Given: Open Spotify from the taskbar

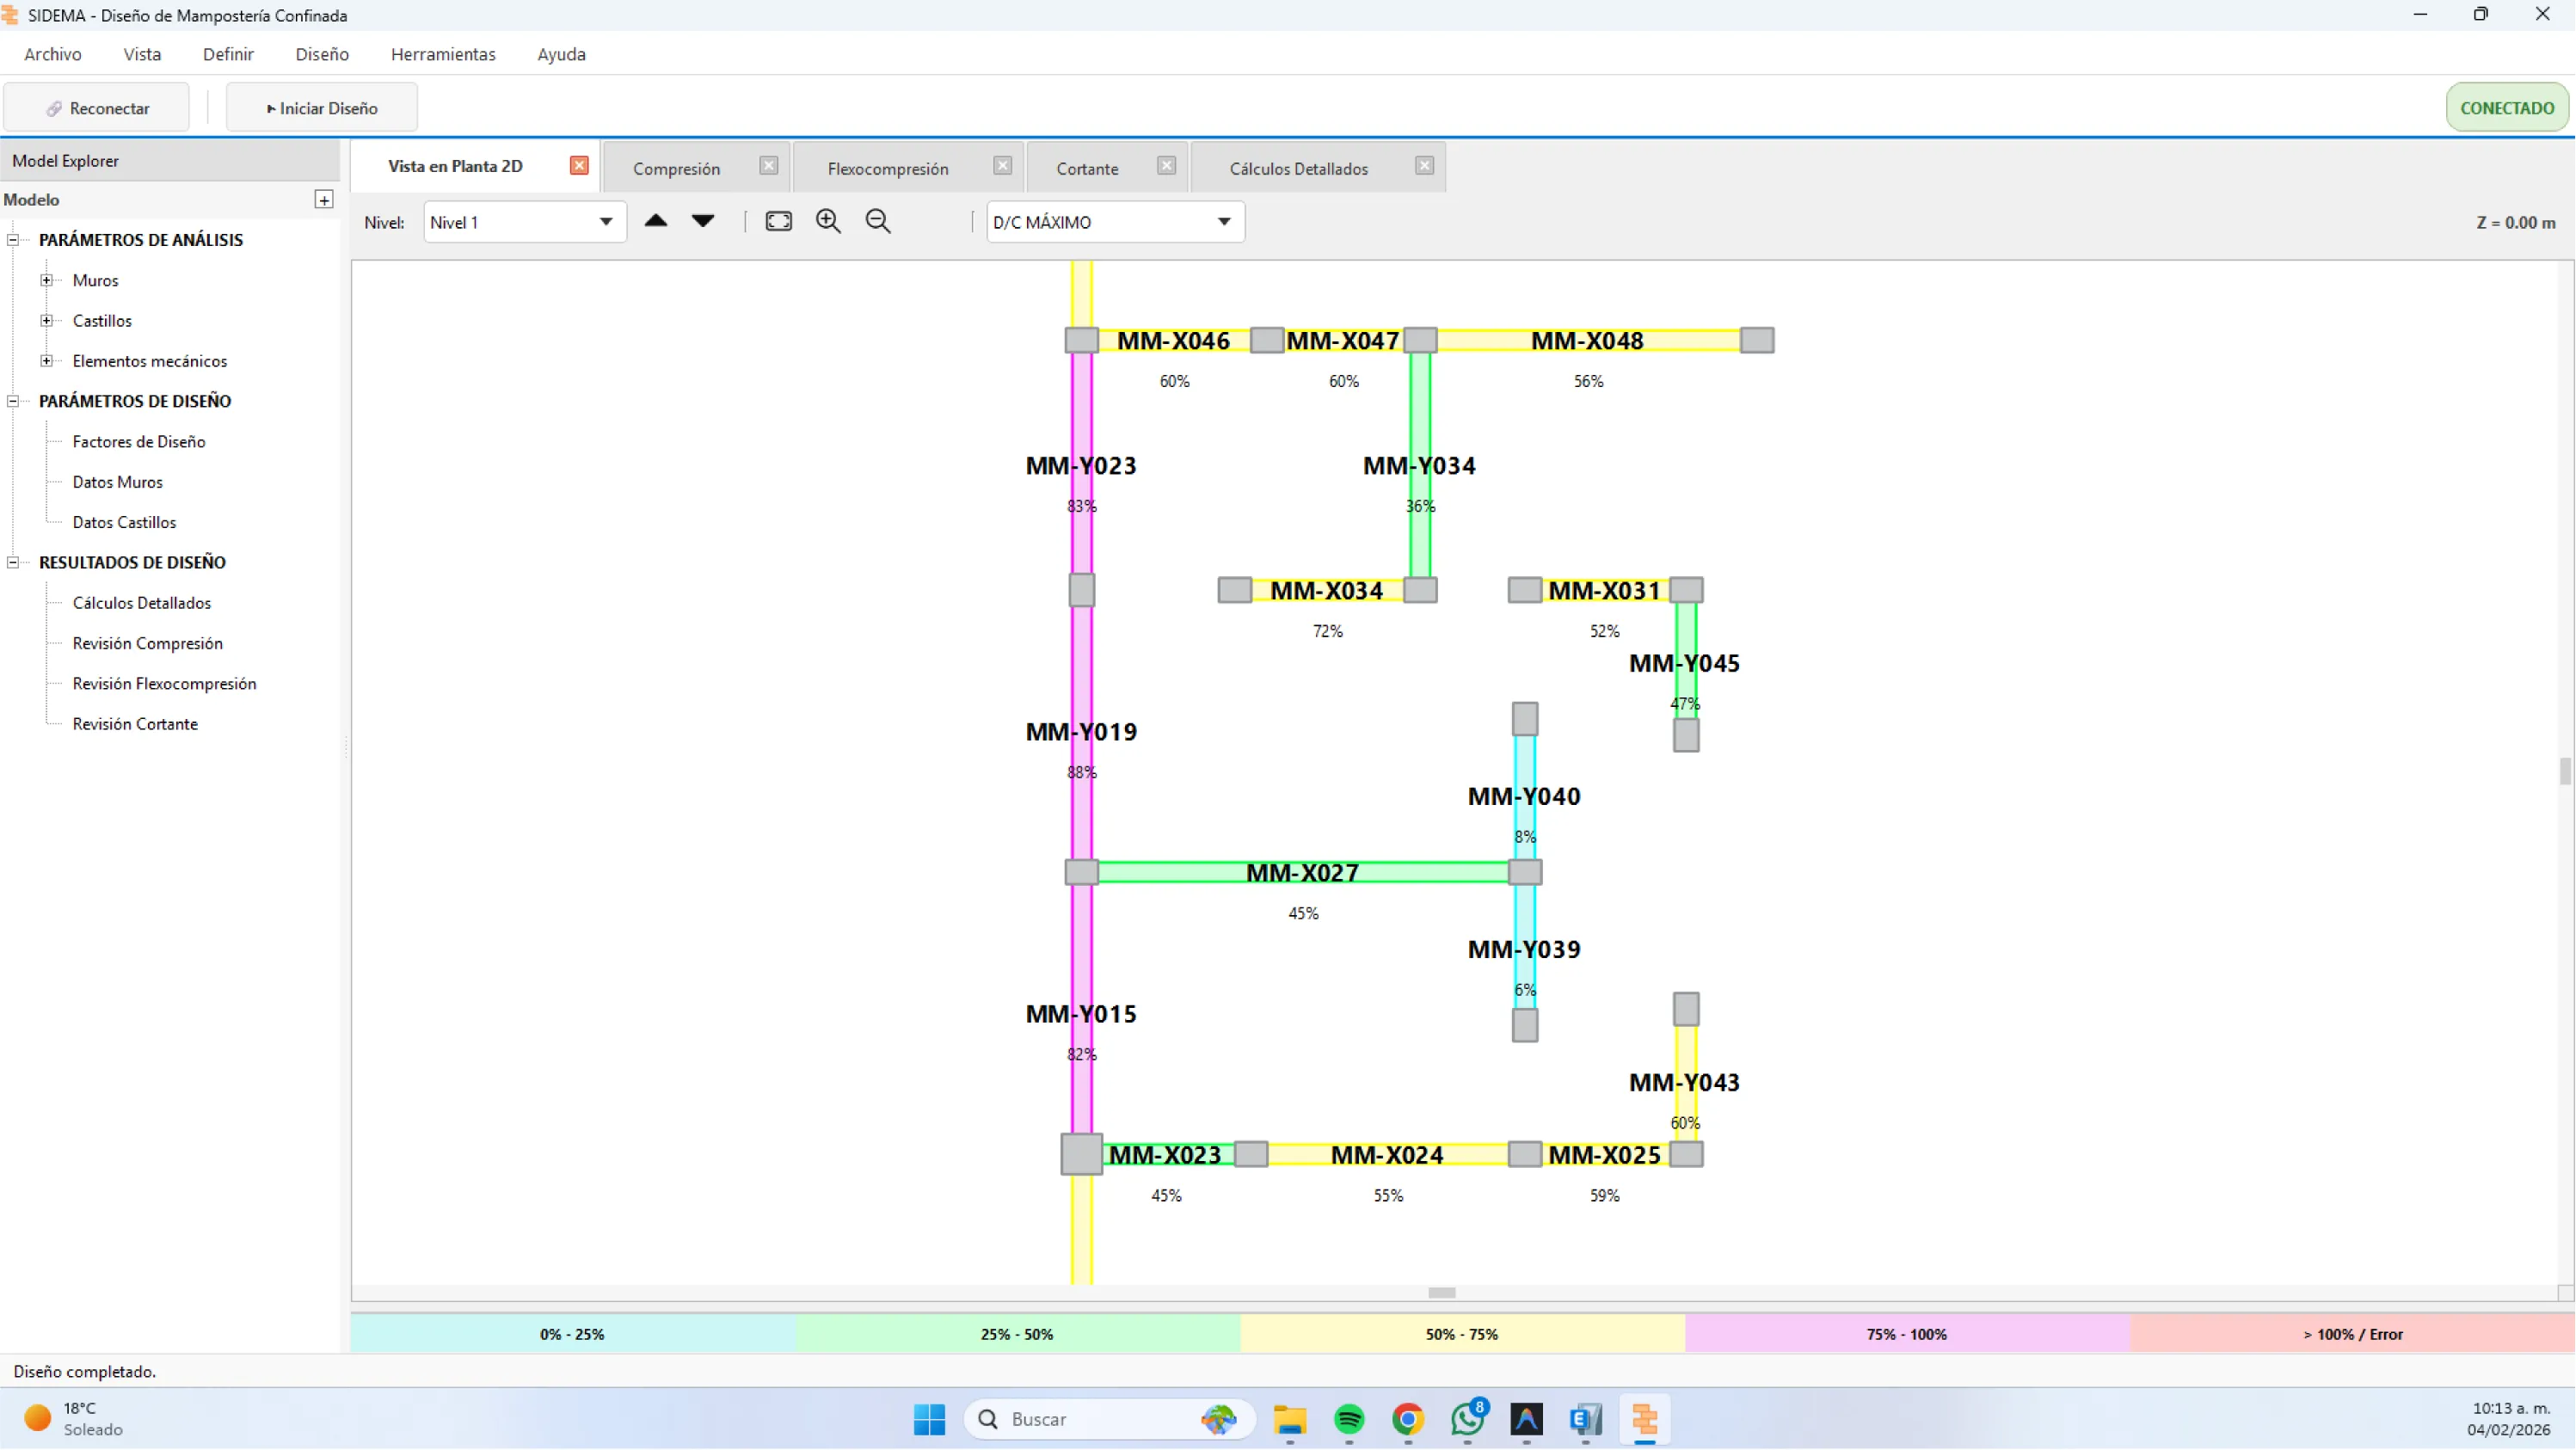Looking at the screenshot, I should coord(1349,1418).
